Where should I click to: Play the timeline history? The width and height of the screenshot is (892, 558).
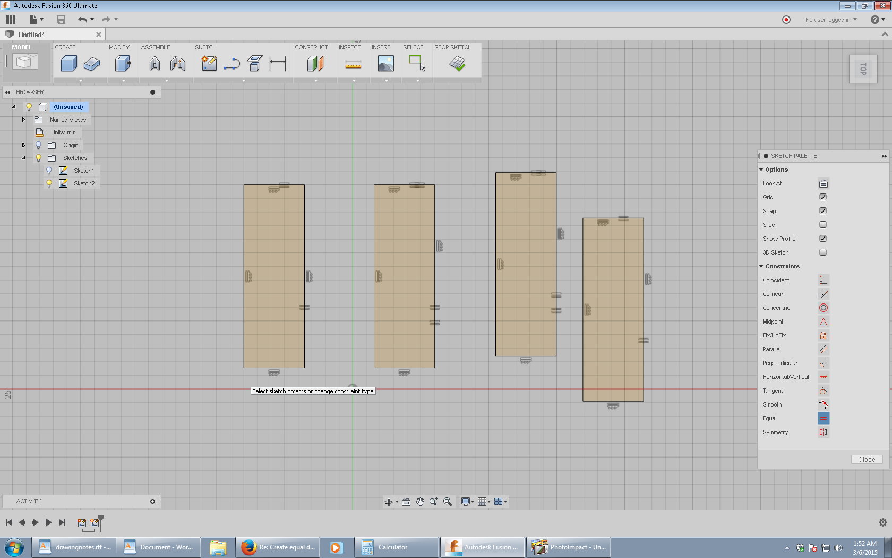pyautogui.click(x=48, y=522)
